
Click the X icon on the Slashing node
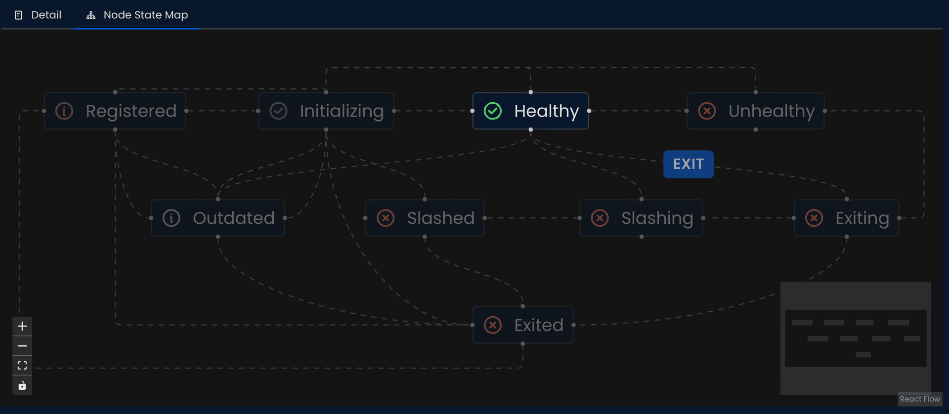600,217
